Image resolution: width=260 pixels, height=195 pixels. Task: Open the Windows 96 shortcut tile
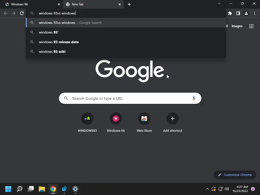tap(116, 123)
